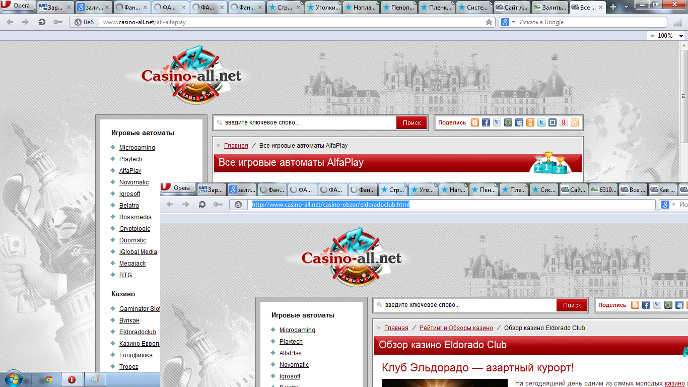
Task: Switch to the 6319 tab in front window
Action: point(603,189)
